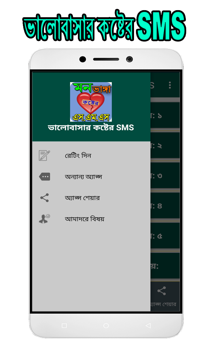Viewport: 204px width, 362px height.
Task: Tap the Android recent apps square
Action: [64, 326]
